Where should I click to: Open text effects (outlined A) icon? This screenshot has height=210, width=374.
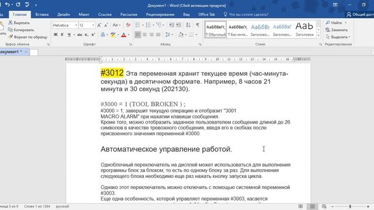click(103, 35)
